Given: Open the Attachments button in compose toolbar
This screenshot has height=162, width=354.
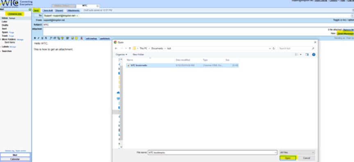Looking at the screenshot, I should [73, 10].
